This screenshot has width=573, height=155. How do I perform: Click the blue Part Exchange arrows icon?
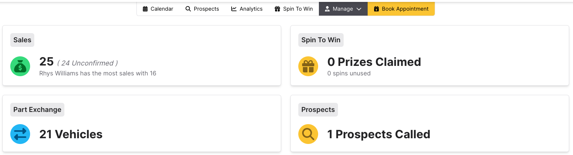(20, 134)
